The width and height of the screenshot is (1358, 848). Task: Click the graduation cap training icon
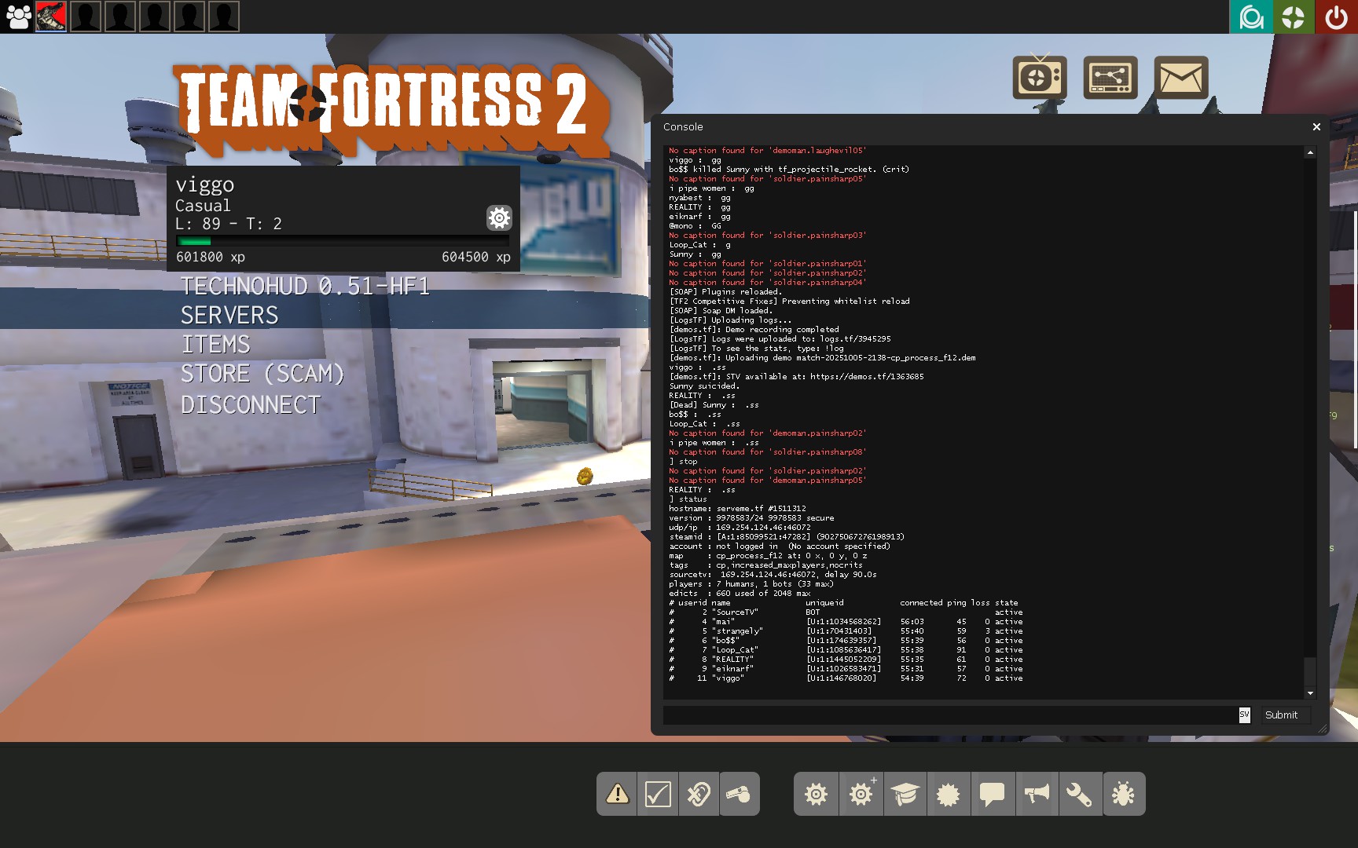[905, 795]
